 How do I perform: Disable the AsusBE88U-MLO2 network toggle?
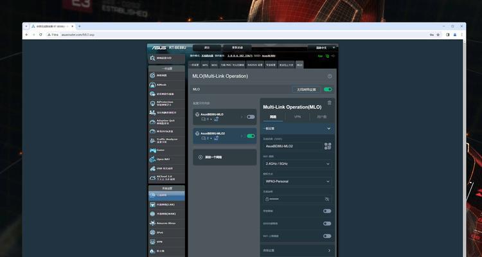251,136
